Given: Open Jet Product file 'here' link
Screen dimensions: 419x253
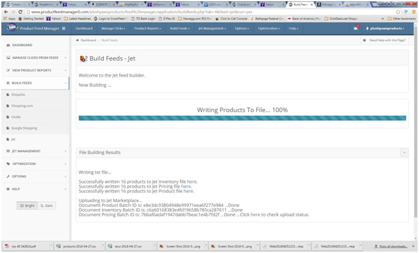Looking at the screenshot, I should pyautogui.click(x=188, y=191).
